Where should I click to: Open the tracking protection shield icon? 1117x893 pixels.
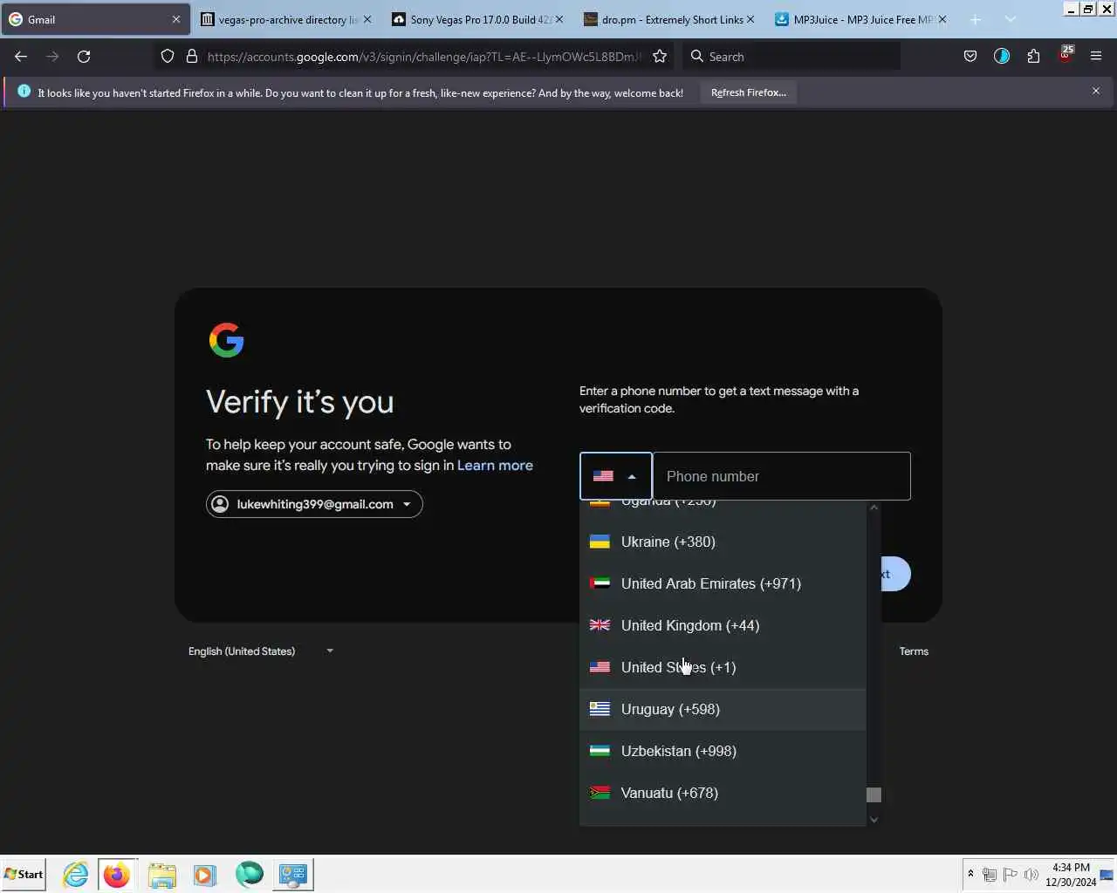tap(168, 57)
